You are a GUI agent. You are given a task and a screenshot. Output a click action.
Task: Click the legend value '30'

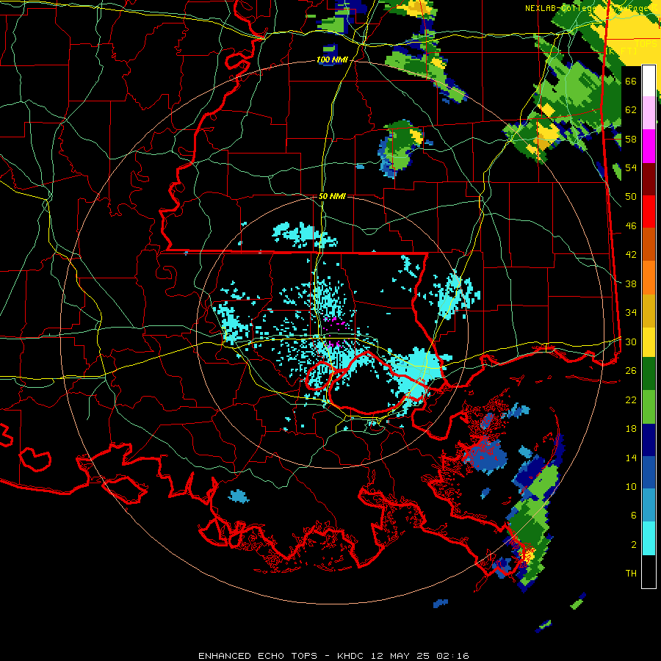point(631,342)
